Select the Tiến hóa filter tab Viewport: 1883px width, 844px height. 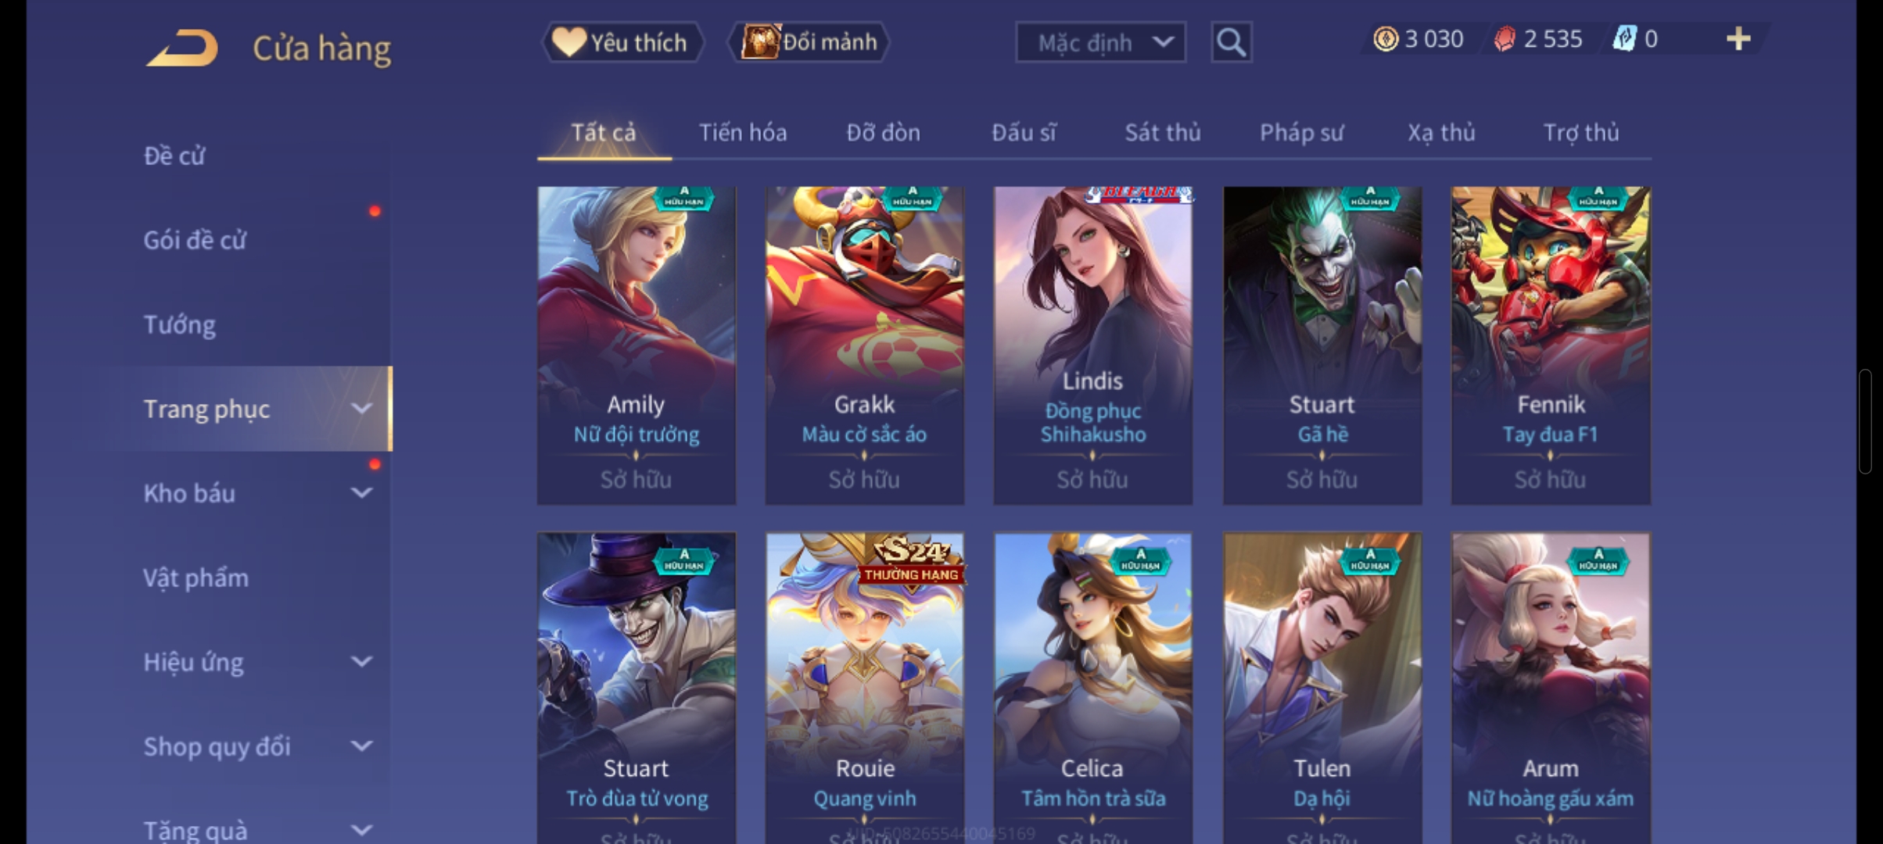(x=743, y=133)
